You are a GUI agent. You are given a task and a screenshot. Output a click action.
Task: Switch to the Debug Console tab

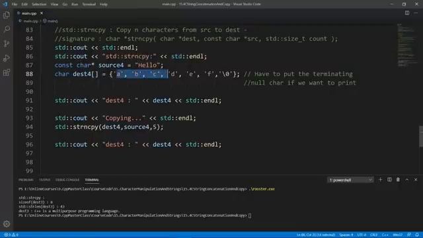67,180
